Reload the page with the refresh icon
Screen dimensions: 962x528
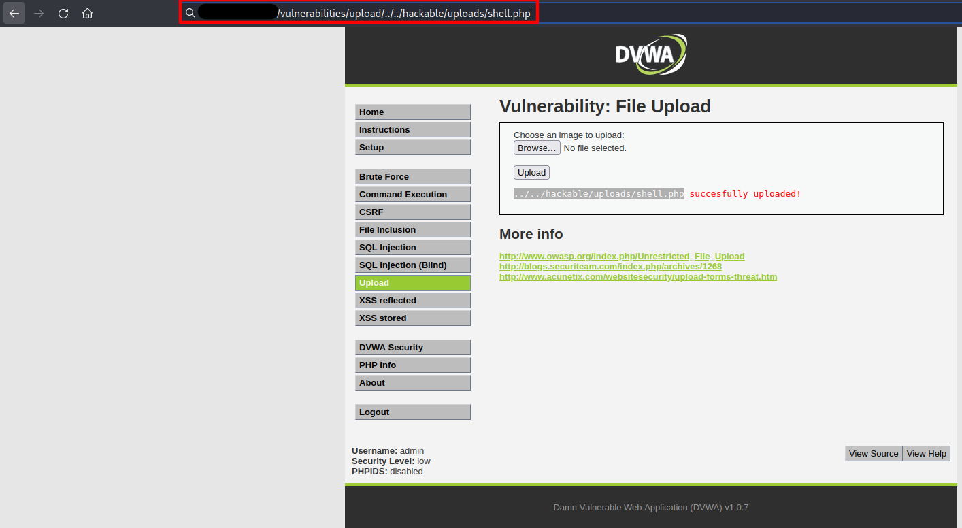[63, 14]
